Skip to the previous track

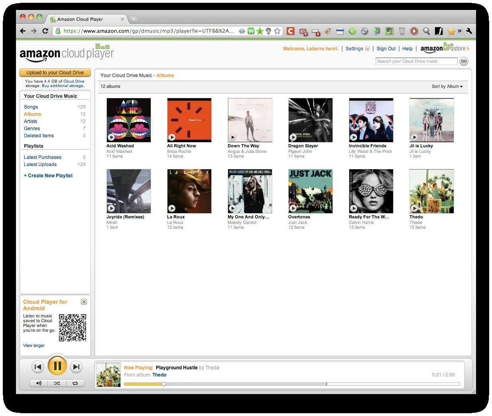(x=38, y=366)
